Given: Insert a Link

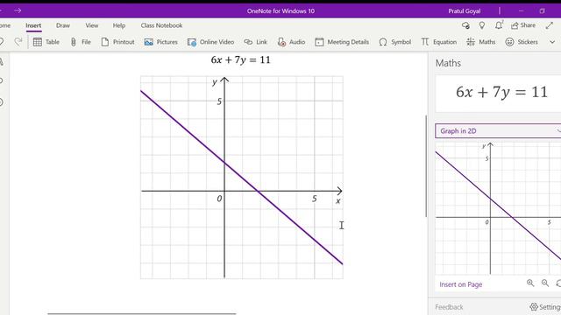Looking at the screenshot, I should coord(255,42).
